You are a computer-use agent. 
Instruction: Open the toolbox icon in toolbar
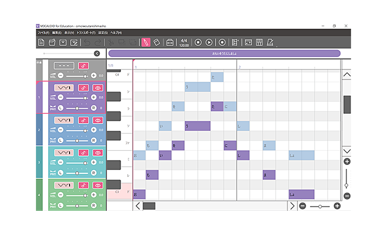[170, 42]
